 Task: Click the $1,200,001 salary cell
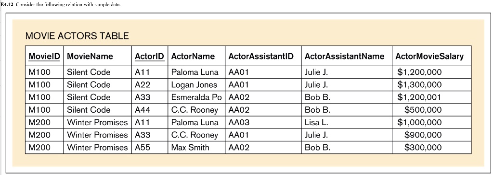pyautogui.click(x=432, y=97)
